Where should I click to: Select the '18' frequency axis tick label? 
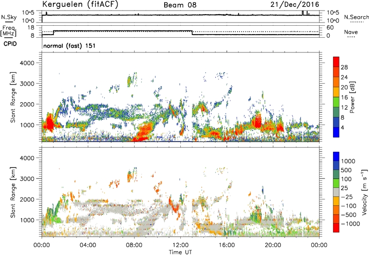click(x=30, y=28)
